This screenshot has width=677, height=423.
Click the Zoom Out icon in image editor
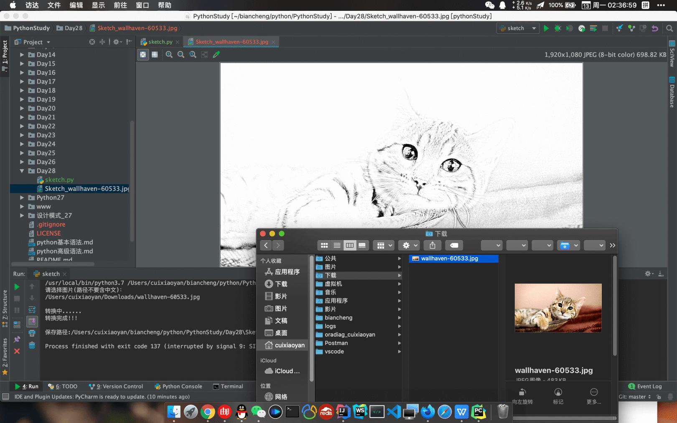point(181,55)
